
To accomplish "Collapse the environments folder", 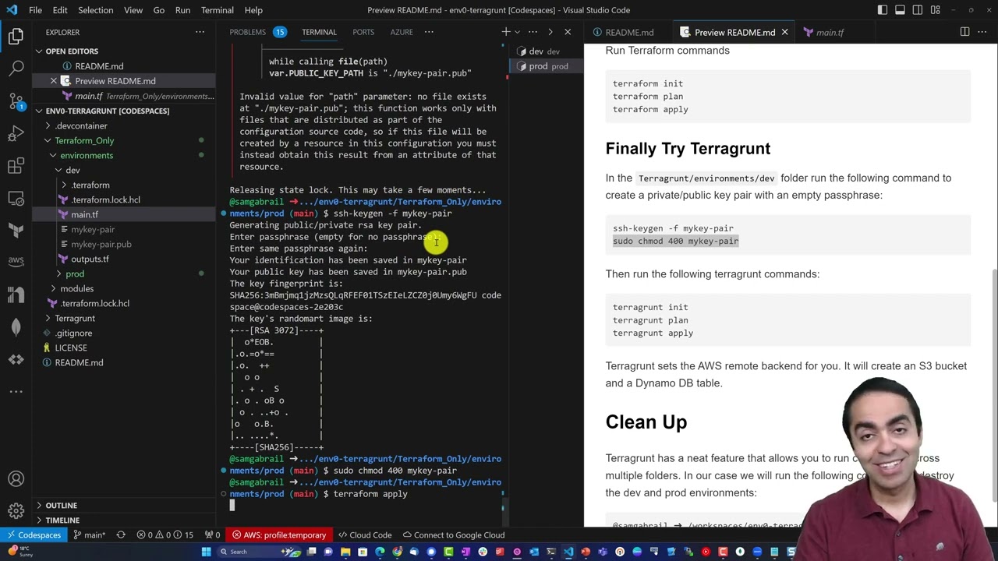I will [x=87, y=155].
